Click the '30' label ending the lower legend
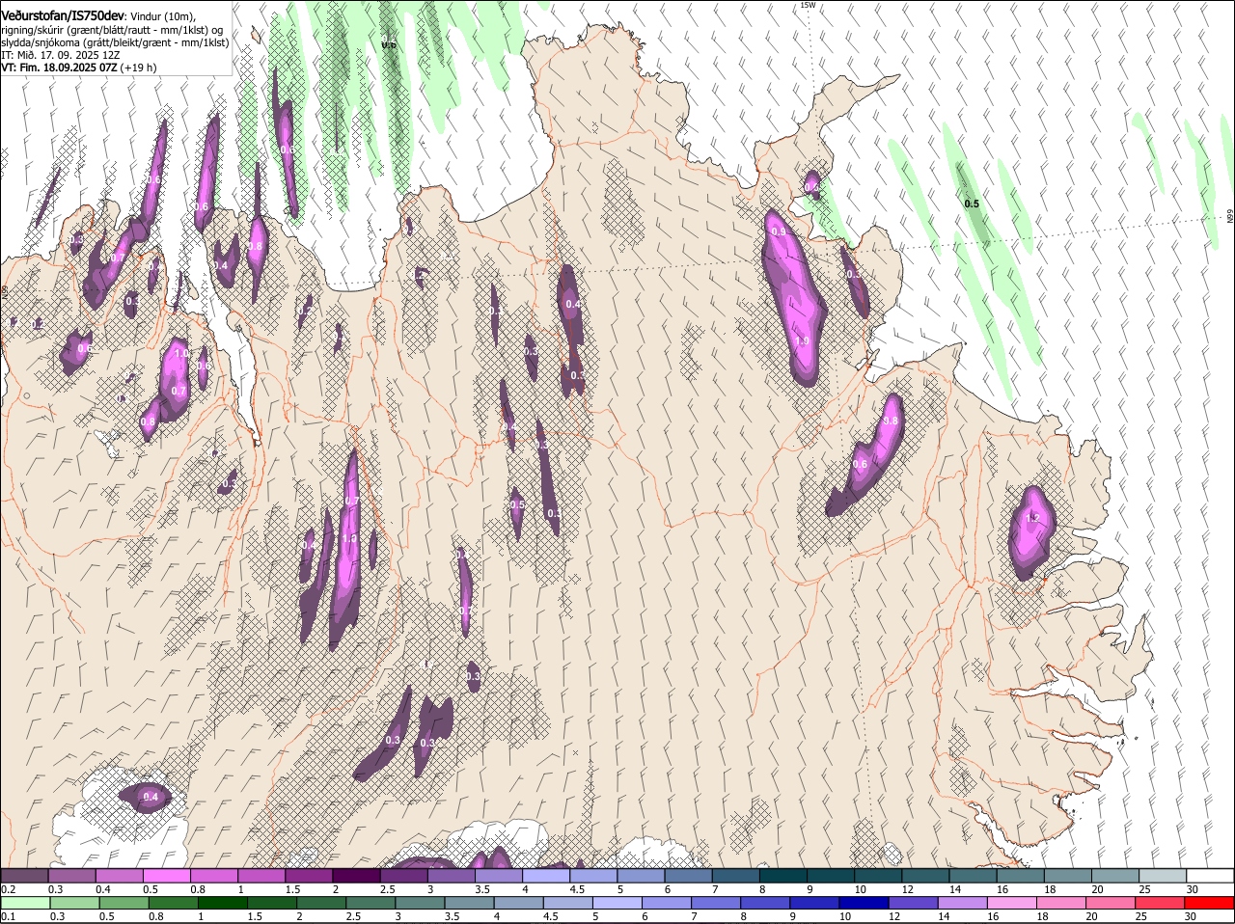The width and height of the screenshot is (1235, 924). pos(1191,917)
